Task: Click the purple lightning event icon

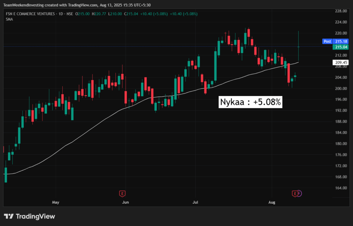Action: tap(299, 193)
